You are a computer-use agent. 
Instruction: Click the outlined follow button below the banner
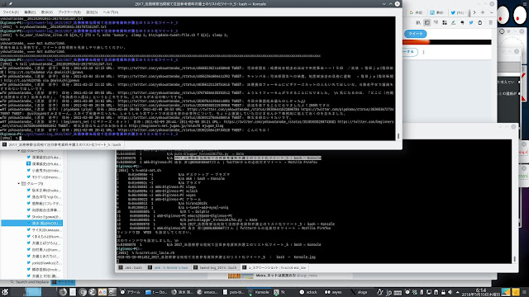point(410,52)
